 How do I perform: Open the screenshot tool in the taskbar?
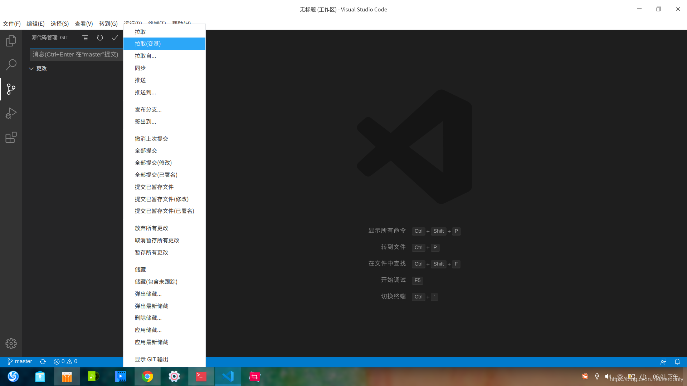tap(255, 376)
